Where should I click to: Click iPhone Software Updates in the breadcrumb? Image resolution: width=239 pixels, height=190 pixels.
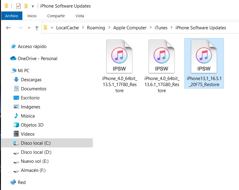(201, 28)
